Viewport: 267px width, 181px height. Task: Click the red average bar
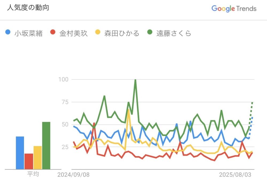click(x=29, y=161)
